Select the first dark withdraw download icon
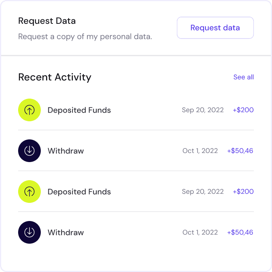This screenshot has width=272, height=272. click(29, 151)
